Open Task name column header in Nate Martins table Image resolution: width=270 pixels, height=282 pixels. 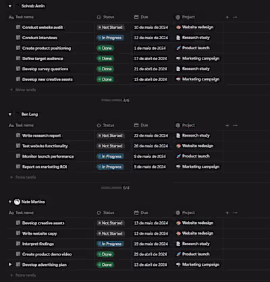pos(21,213)
